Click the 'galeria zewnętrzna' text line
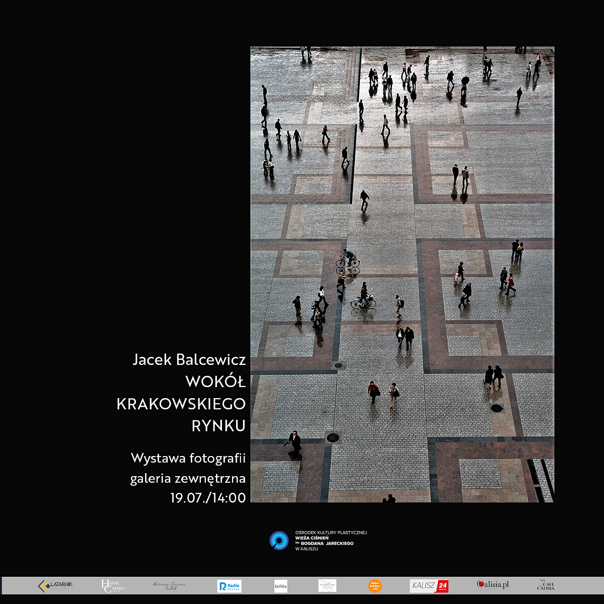 tap(188, 478)
